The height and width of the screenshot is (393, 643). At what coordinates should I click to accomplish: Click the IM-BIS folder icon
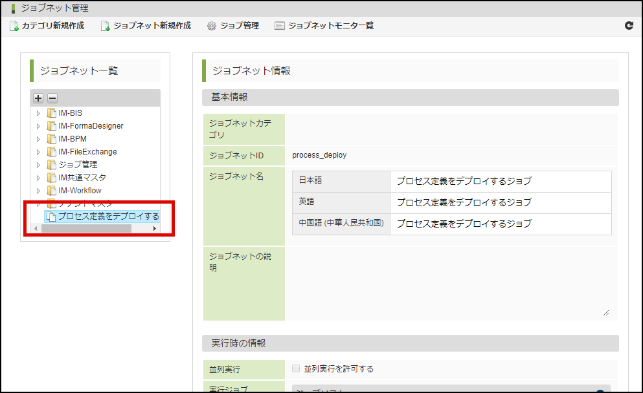(52, 113)
